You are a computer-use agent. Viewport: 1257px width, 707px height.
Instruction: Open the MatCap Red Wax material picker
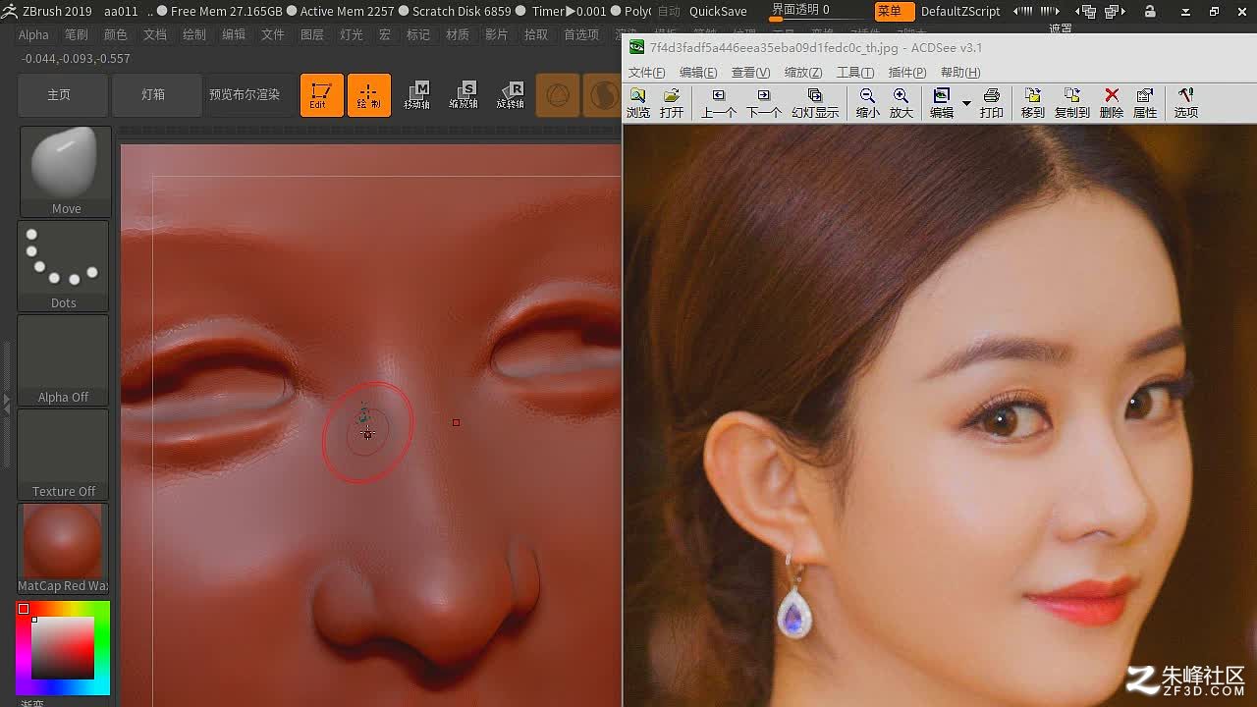(x=63, y=548)
